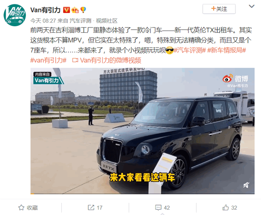Like the post with thumbs-up 32
This screenshot has height=215, width=261.
(x=225, y=208)
